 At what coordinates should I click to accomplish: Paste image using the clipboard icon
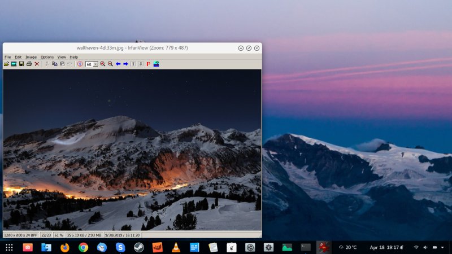pos(62,64)
